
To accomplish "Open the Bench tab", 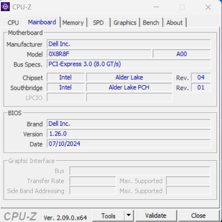I will click(x=151, y=23).
